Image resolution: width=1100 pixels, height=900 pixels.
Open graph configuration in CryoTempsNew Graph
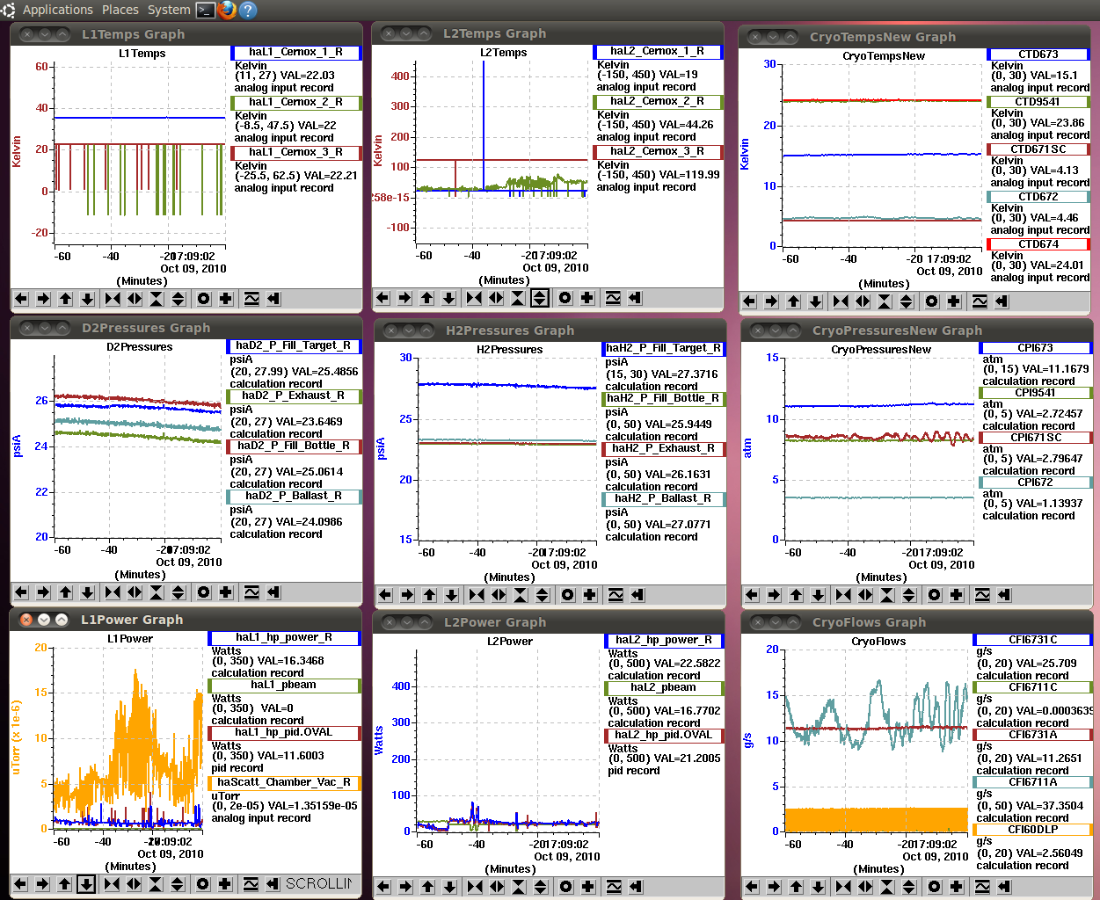point(980,301)
